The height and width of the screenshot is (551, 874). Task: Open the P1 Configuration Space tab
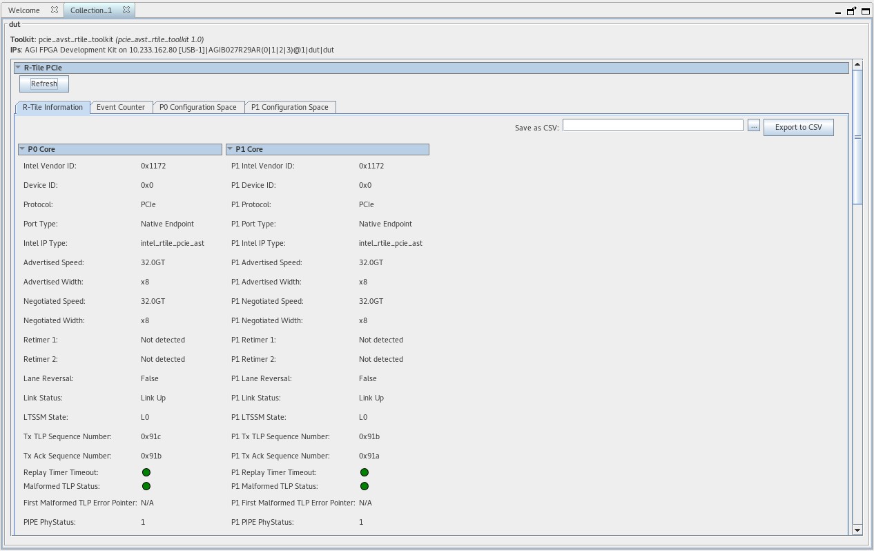point(290,107)
